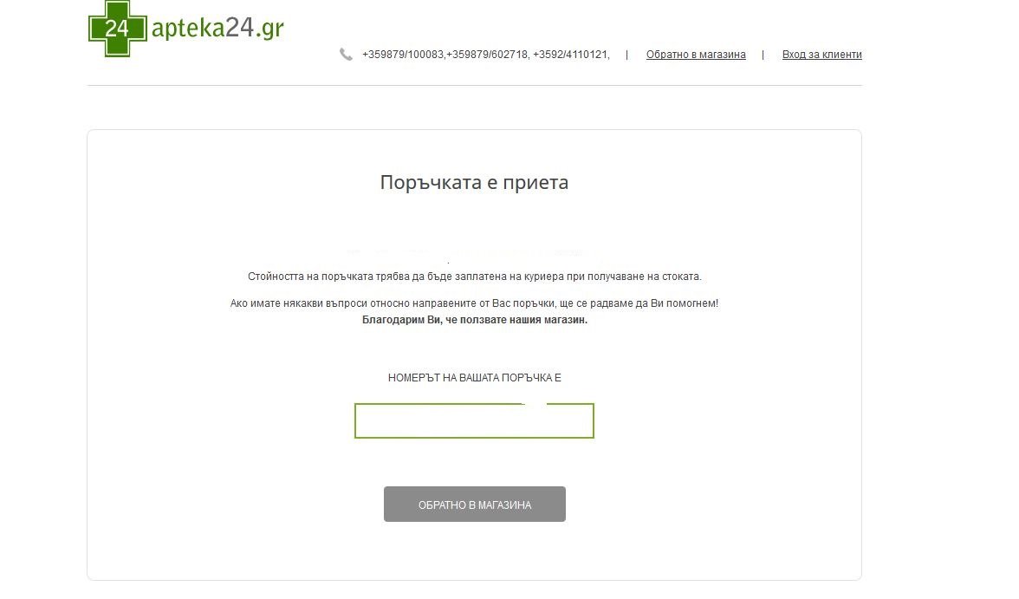Select phone number +359879/100083
Viewport: 1019px width, 599px height.
coord(403,55)
